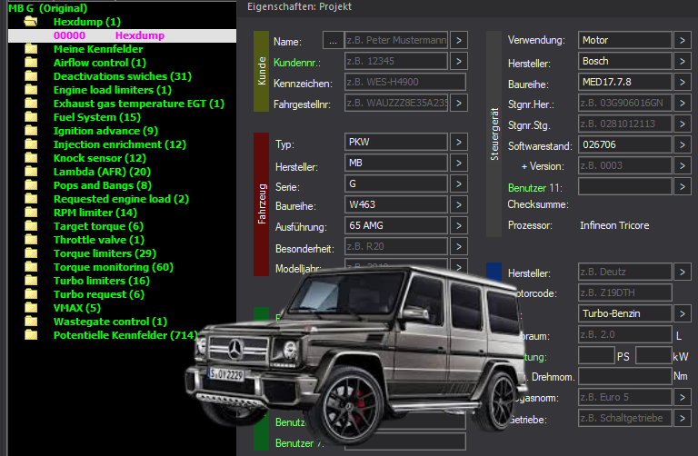Click the Mercedes G-Class vehicle image
The image size is (698, 456).
[356, 353]
